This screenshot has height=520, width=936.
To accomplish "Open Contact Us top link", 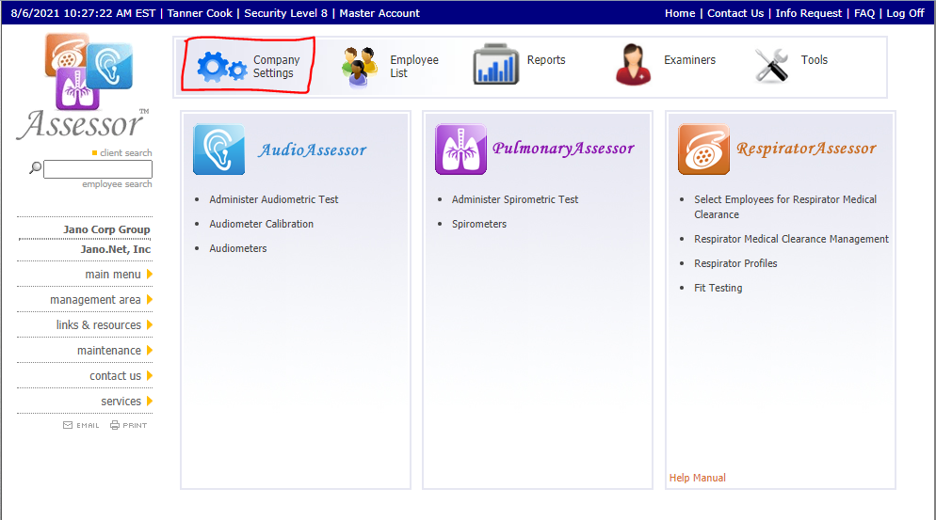I will click(735, 13).
